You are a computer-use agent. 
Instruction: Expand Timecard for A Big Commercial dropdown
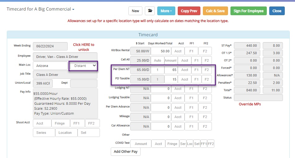click(40, 9)
